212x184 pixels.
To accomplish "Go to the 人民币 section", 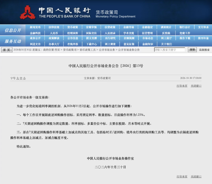I will tap(54, 33).
